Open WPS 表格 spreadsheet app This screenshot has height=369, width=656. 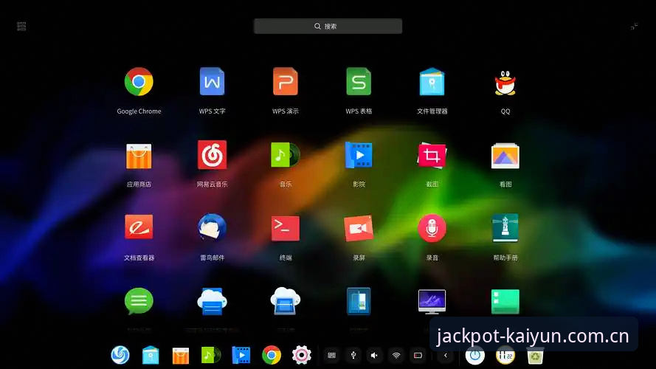tap(359, 82)
